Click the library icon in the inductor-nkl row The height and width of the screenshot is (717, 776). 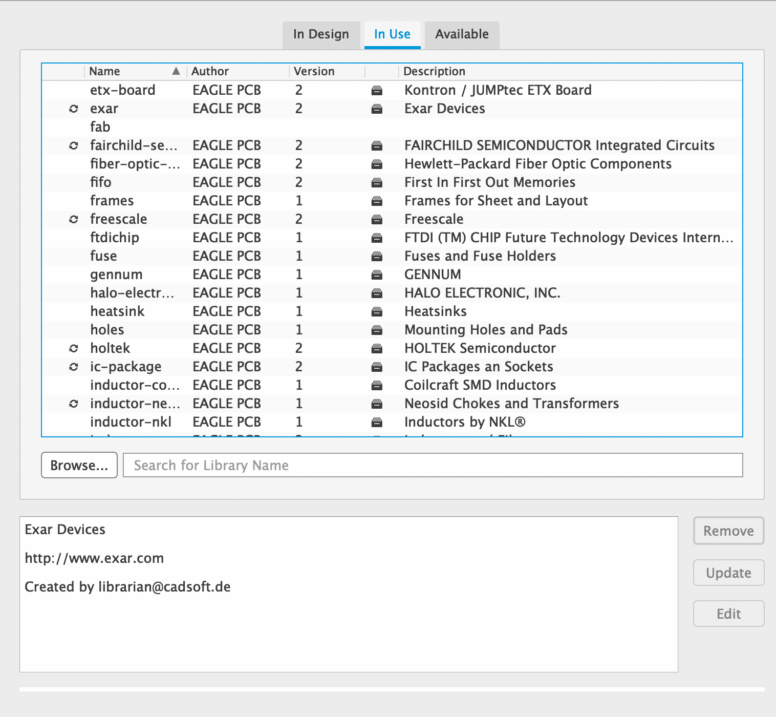point(377,423)
